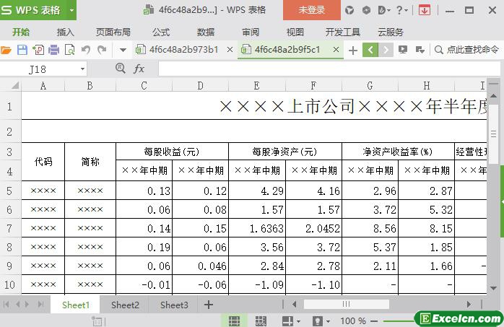Open the 视图 ribbon tab
This screenshot has width=504, height=327.
tap(295, 32)
